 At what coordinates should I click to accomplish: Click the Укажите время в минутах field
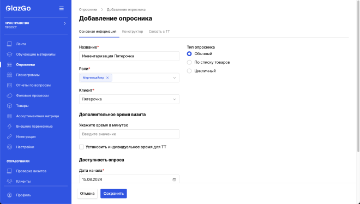click(129, 134)
